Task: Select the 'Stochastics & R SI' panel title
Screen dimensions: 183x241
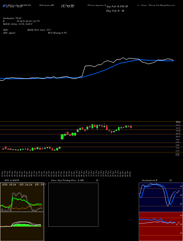Action: pos(157,180)
